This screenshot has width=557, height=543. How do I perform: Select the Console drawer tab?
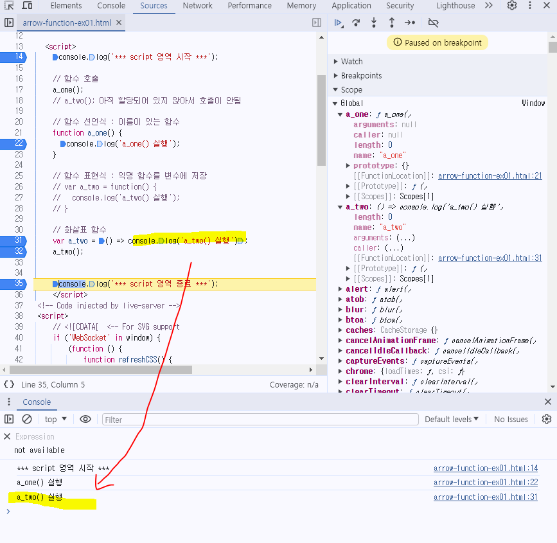37,402
